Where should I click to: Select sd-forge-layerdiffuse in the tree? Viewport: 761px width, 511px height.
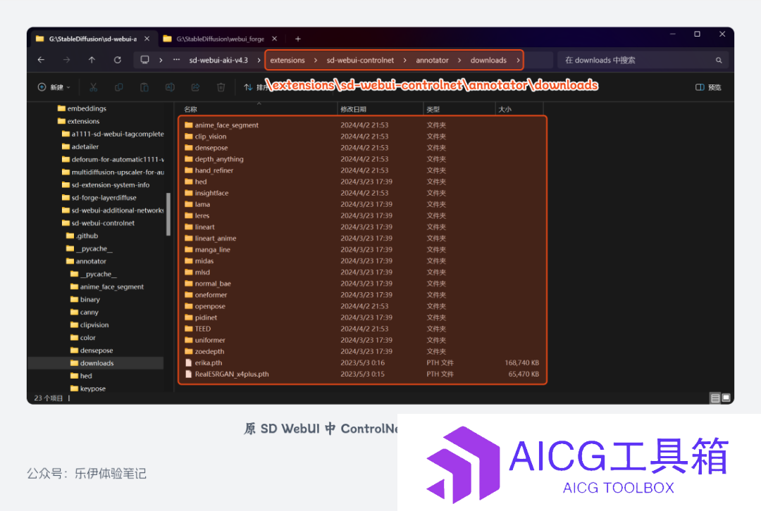click(x=99, y=197)
